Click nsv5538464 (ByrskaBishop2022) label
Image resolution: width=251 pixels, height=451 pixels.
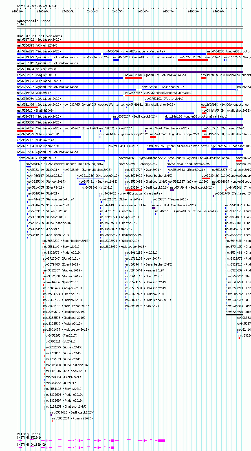pos(87,170)
